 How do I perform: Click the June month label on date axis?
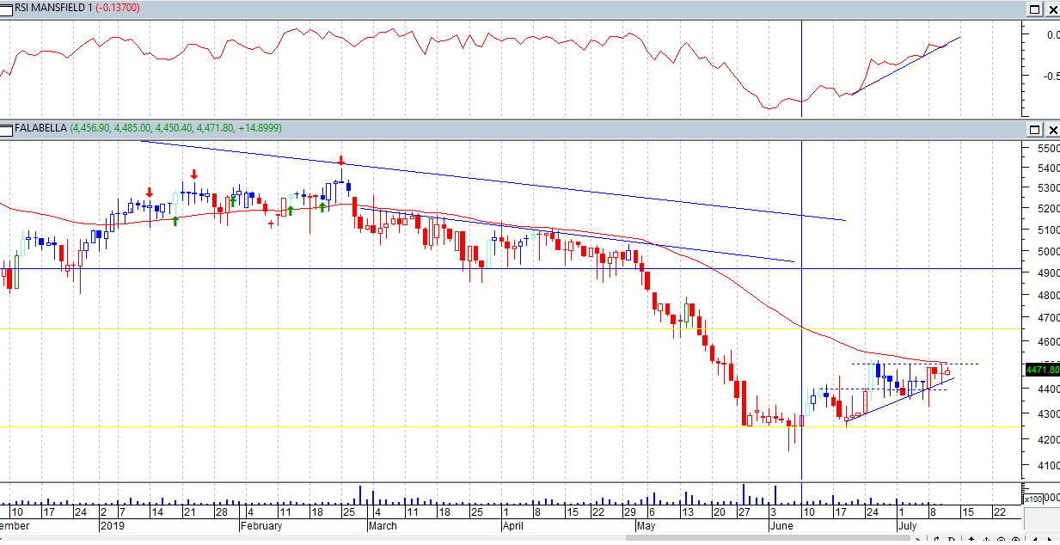[782, 525]
